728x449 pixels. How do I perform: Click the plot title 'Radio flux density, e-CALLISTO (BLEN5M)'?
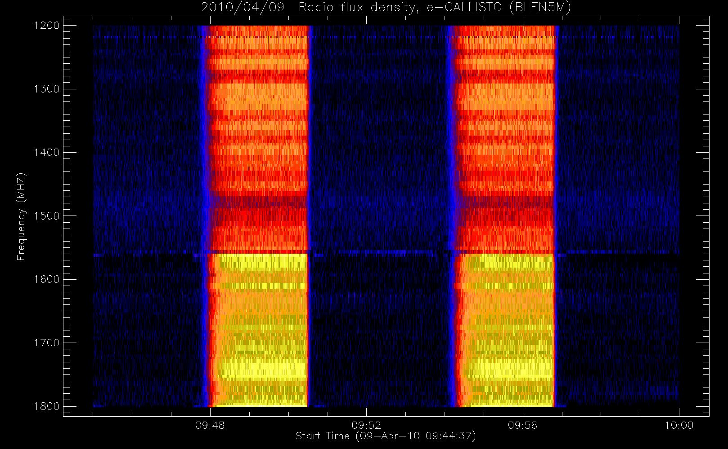pos(435,7)
